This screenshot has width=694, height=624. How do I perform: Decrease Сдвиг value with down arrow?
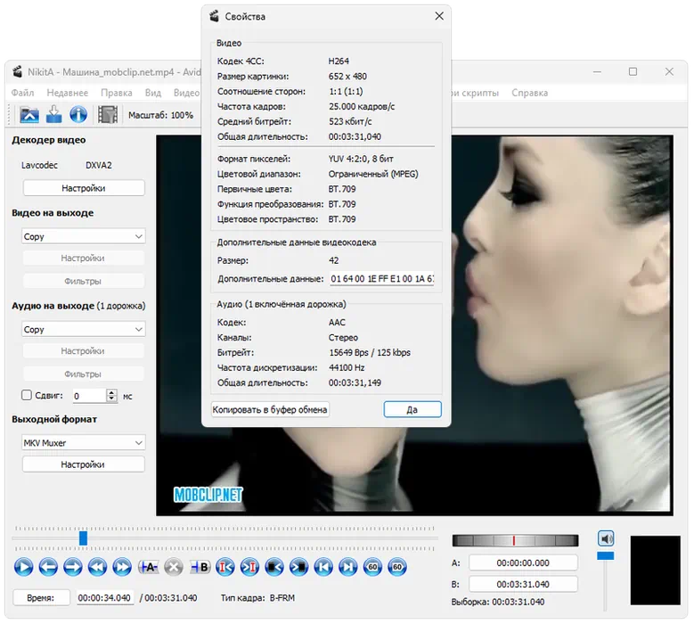(x=112, y=398)
